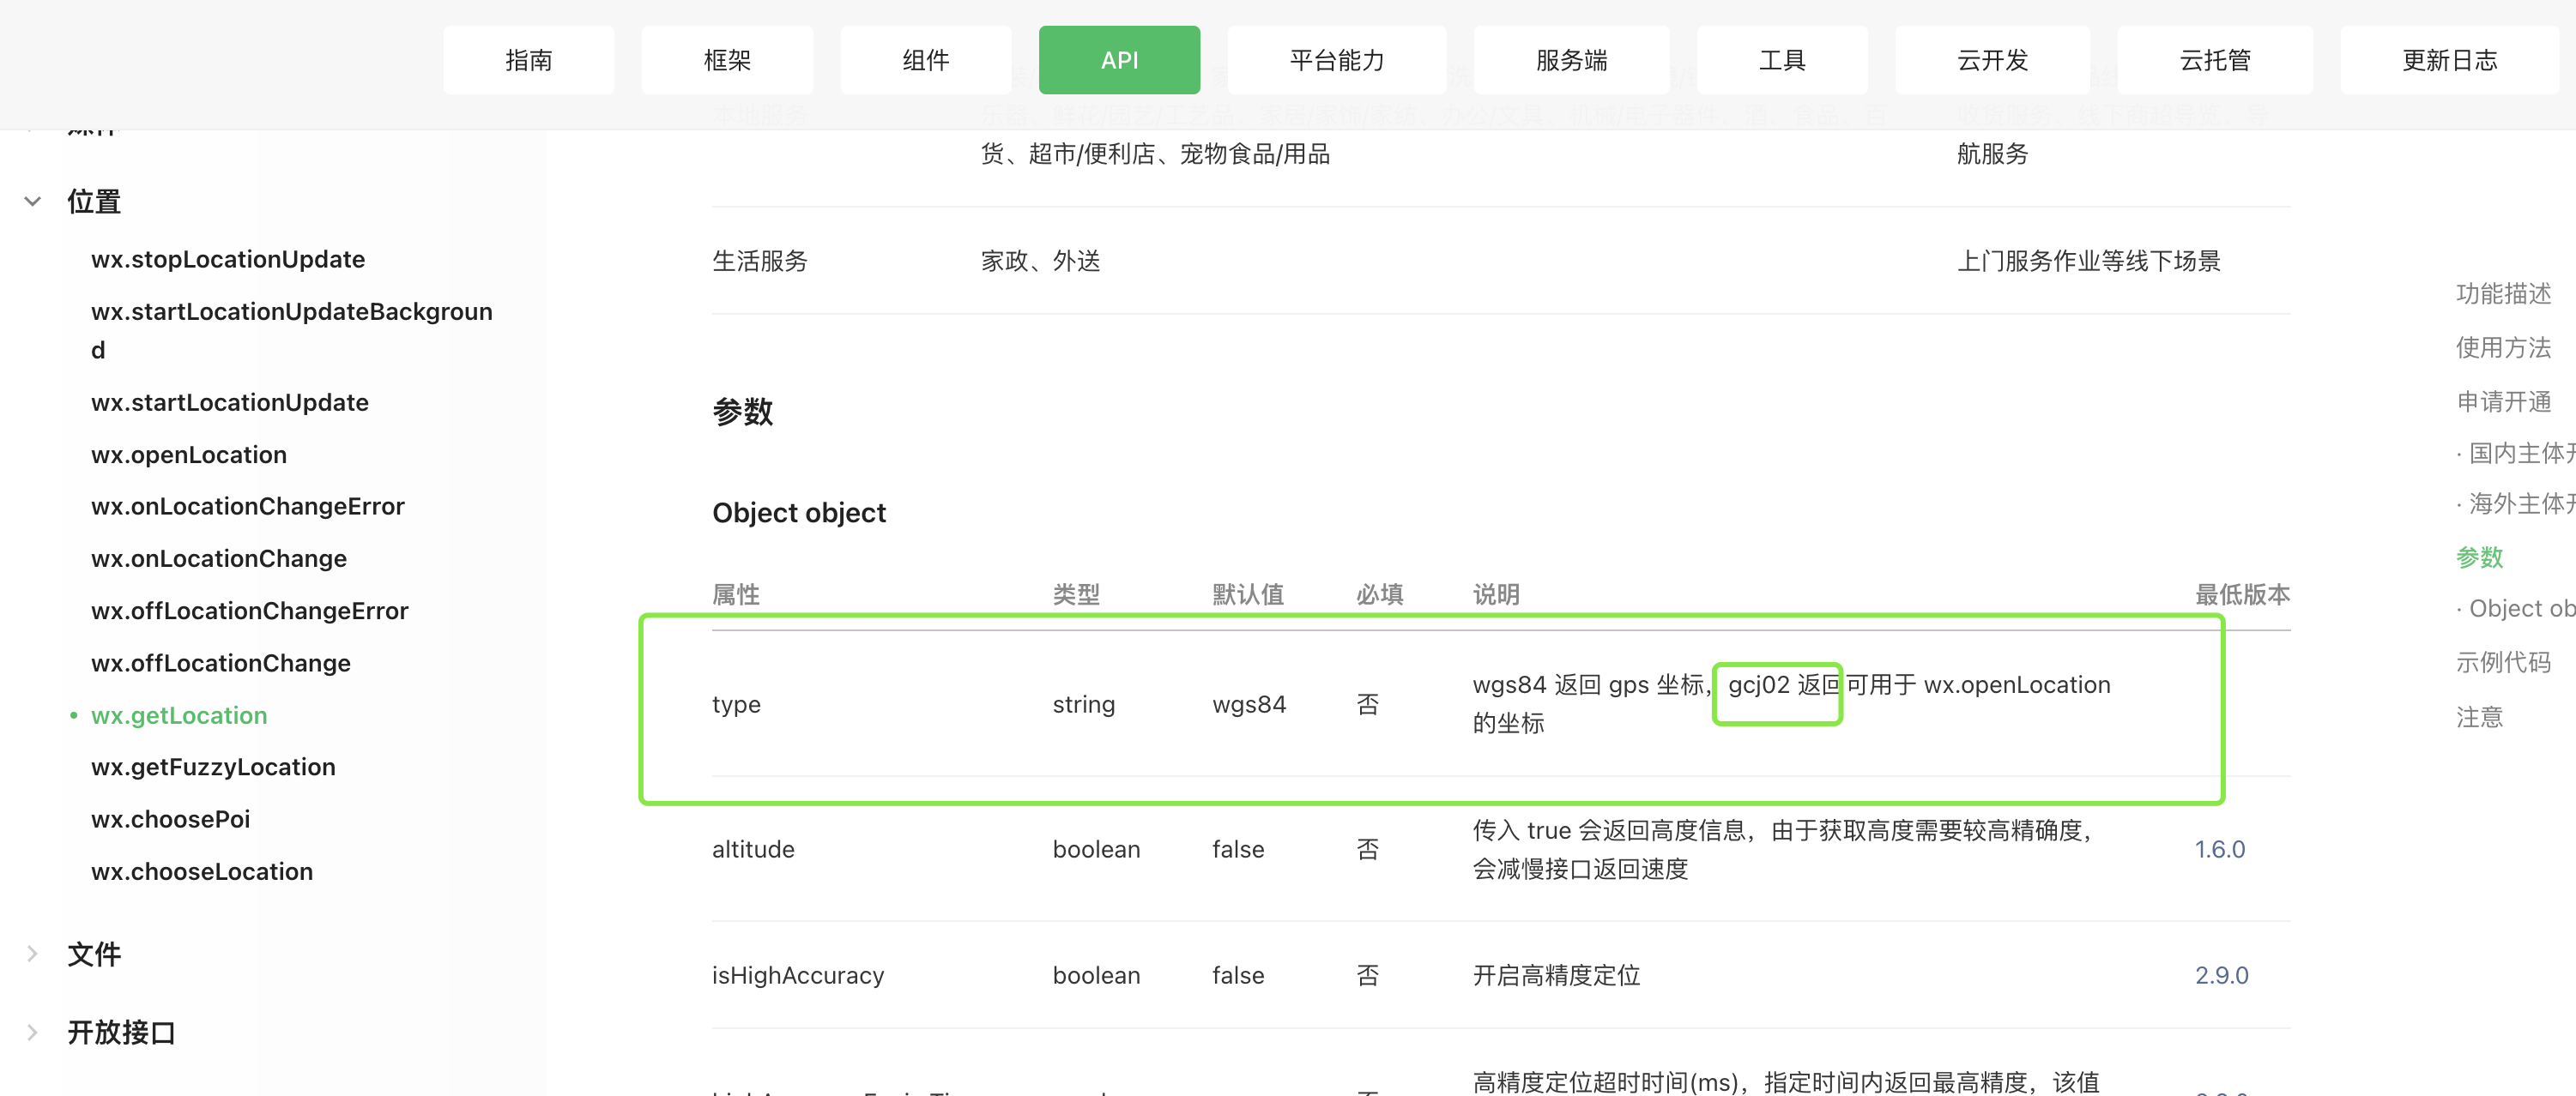Select wx.chooseLocation in sidebar
Screen dimensions: 2576x1096
[x=202, y=871]
